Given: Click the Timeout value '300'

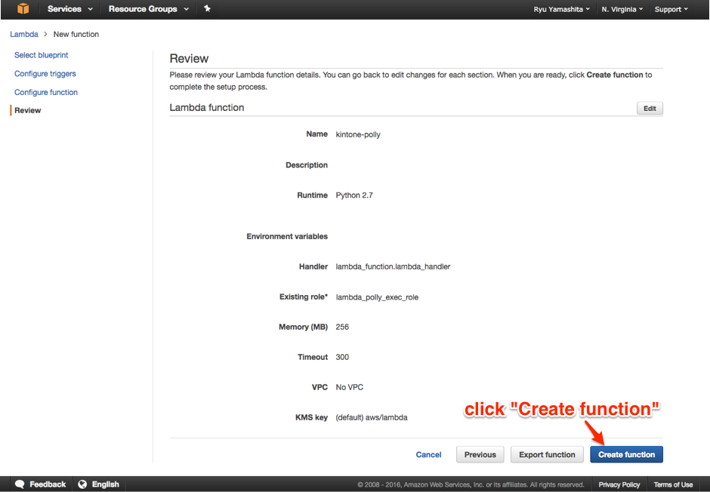Looking at the screenshot, I should (x=342, y=357).
